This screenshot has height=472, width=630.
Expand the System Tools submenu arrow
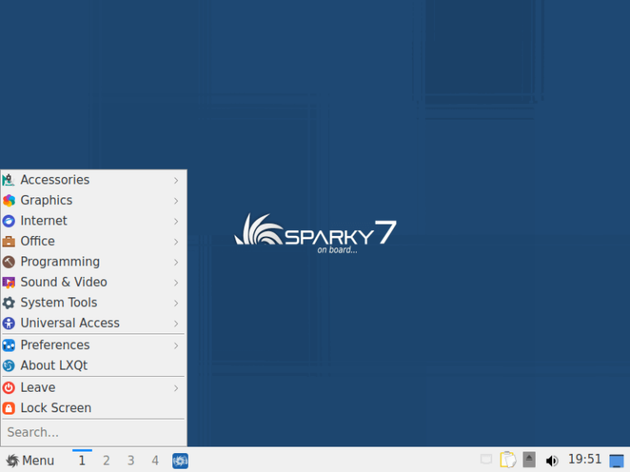tap(176, 303)
